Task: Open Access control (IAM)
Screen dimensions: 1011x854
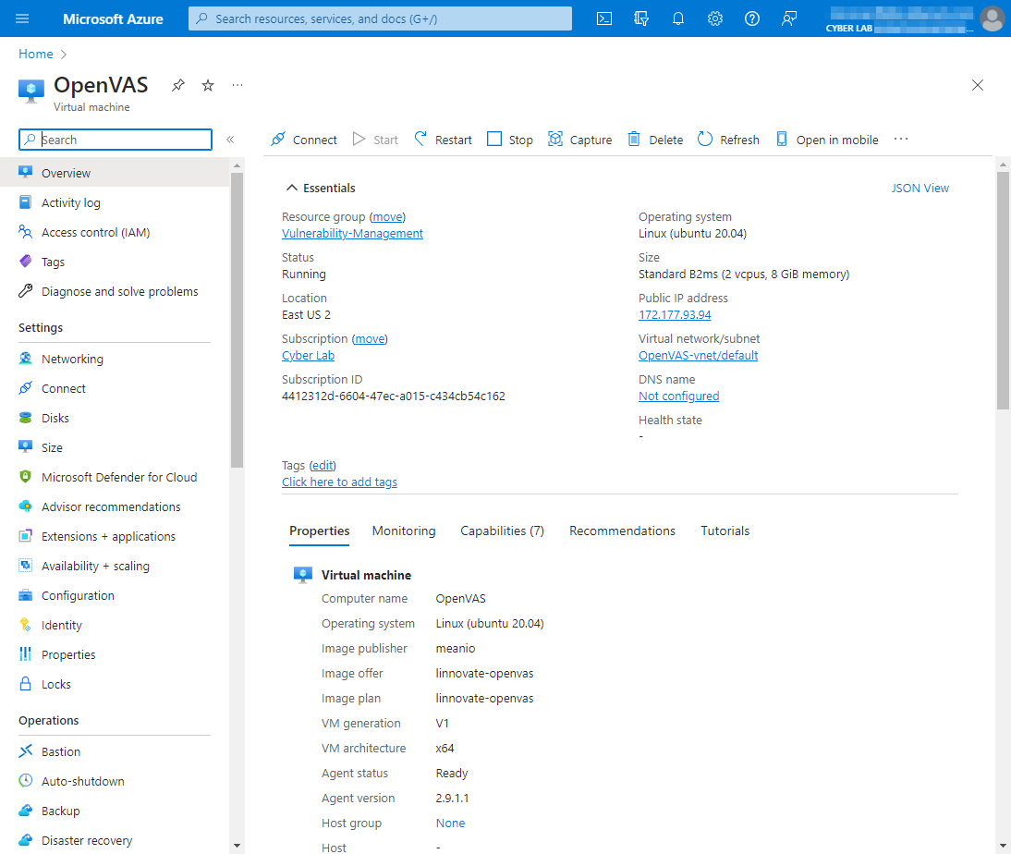Action: (x=95, y=232)
